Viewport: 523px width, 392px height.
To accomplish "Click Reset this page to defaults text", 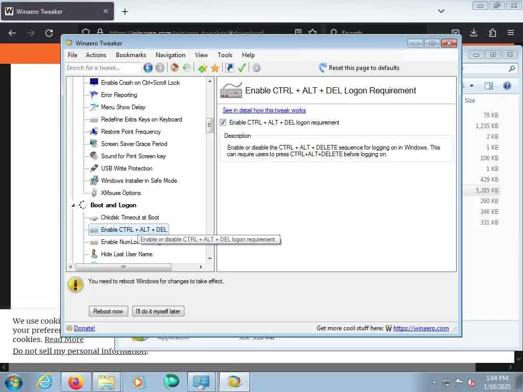I will [x=364, y=68].
